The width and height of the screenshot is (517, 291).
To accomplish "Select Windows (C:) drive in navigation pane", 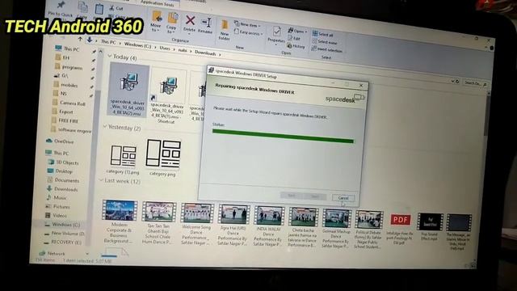I will point(62,225).
